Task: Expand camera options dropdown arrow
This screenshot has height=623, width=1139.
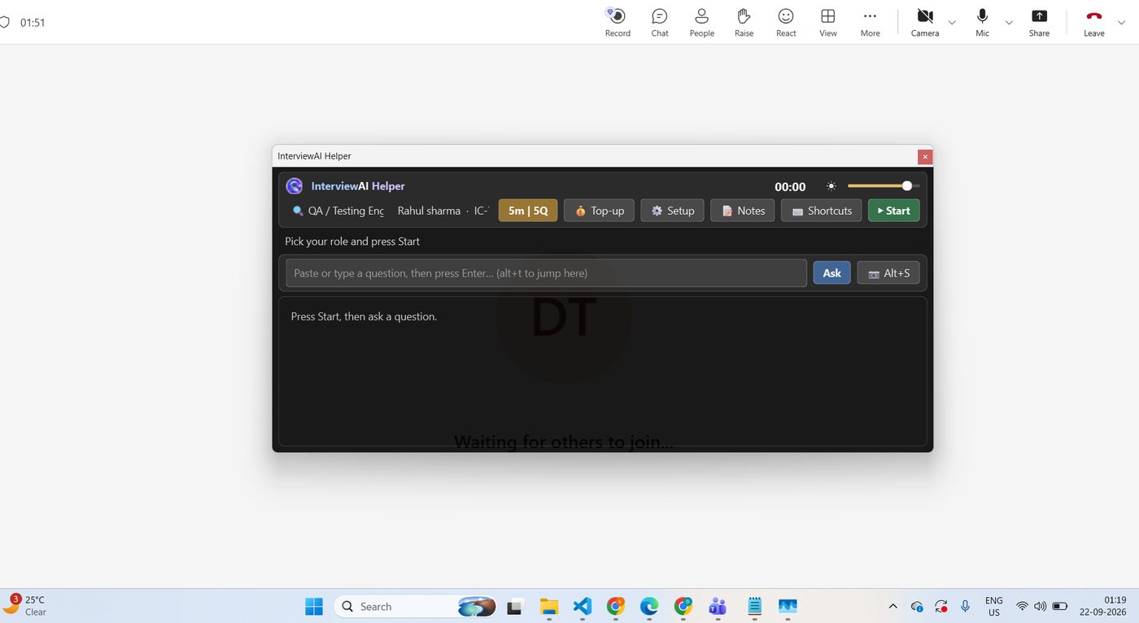Action: click(952, 23)
